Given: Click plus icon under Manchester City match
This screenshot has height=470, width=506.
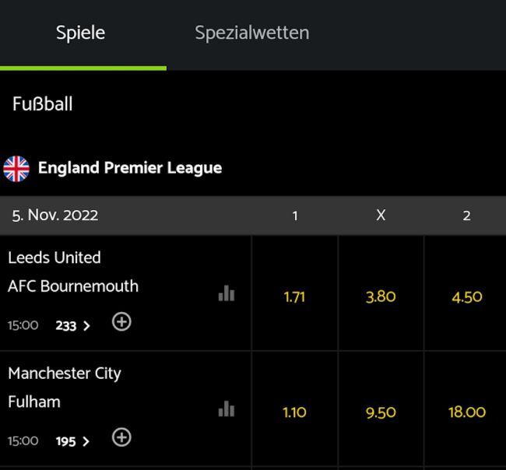Looking at the screenshot, I should click(121, 437).
